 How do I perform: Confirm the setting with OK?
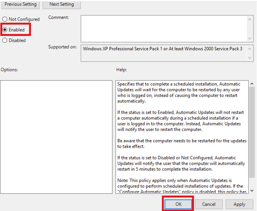click(178, 204)
